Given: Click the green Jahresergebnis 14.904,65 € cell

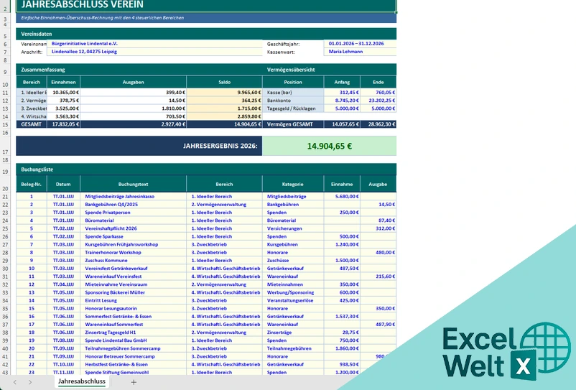Looking at the screenshot, I should tap(330, 146).
